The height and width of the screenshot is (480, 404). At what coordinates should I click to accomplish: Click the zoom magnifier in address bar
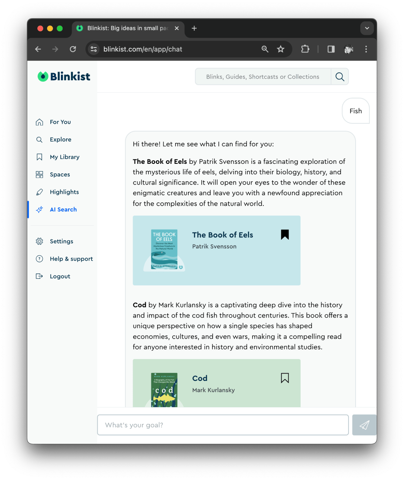pyautogui.click(x=265, y=49)
